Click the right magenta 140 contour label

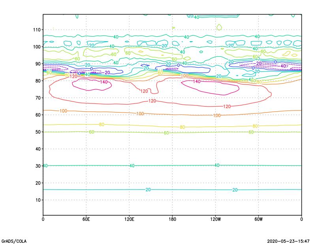[x=197, y=81]
